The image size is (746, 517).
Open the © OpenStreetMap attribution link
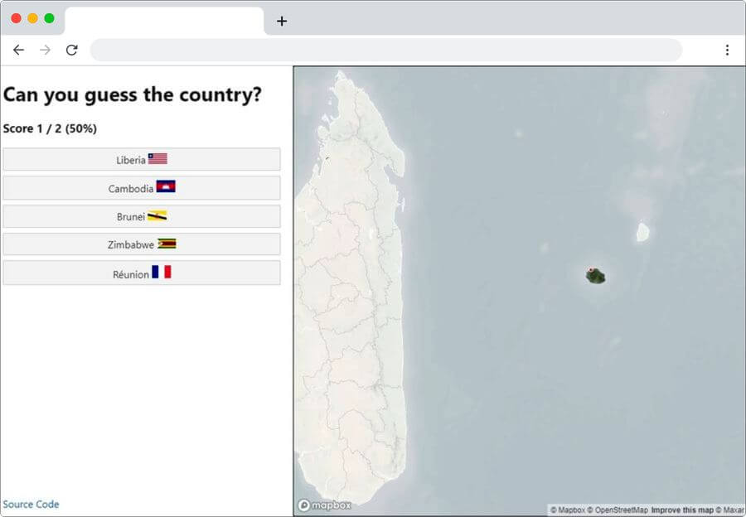[617, 510]
